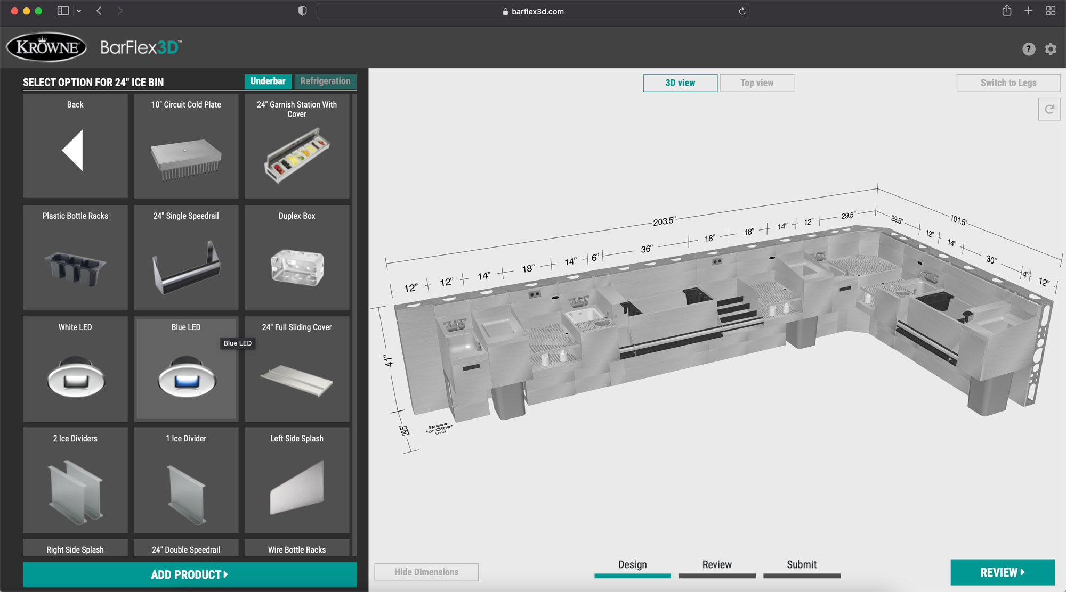
Task: Toggle the Safari sidebar icon
Action: [63, 10]
